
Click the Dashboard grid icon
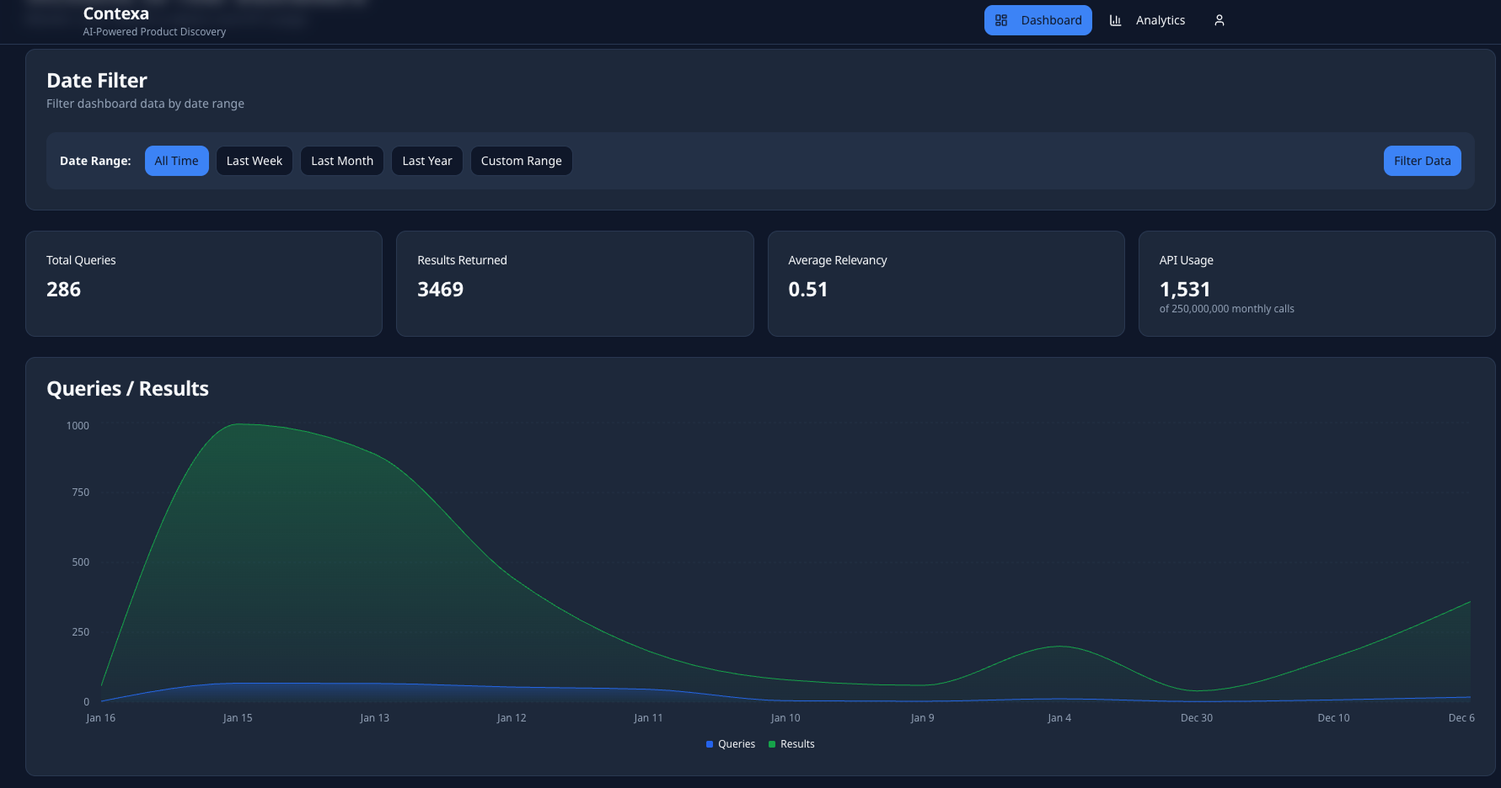coord(1001,20)
